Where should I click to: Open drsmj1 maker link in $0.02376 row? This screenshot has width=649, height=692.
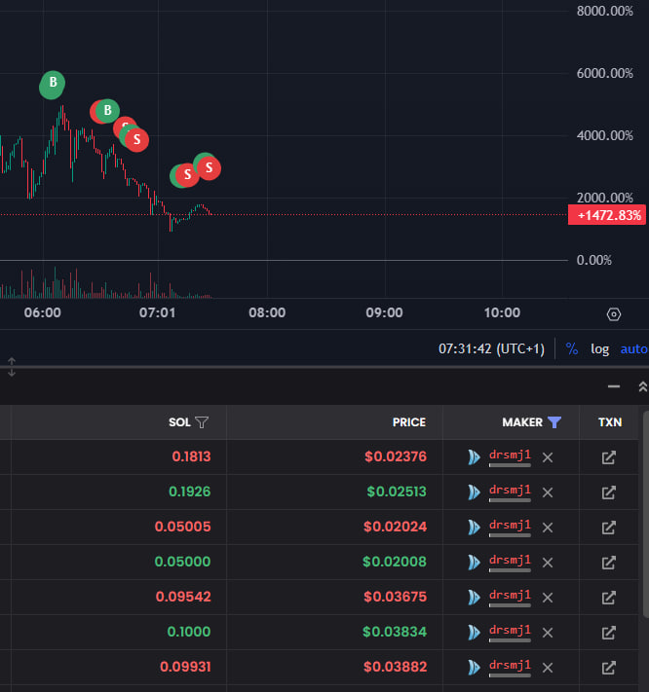pos(510,455)
